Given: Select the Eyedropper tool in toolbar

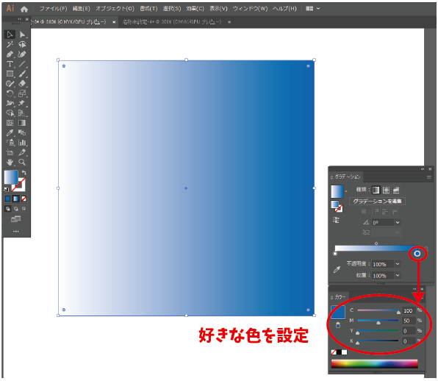Looking at the screenshot, I should click(x=10, y=133).
